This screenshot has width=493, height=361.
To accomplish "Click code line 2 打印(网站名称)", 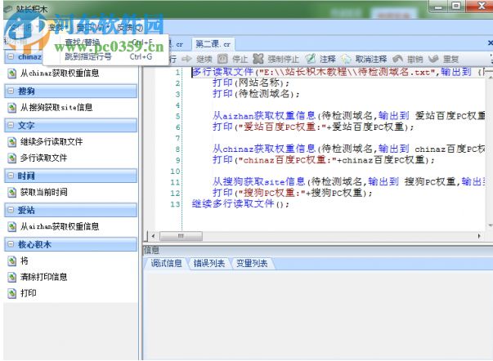I will pos(251,83).
